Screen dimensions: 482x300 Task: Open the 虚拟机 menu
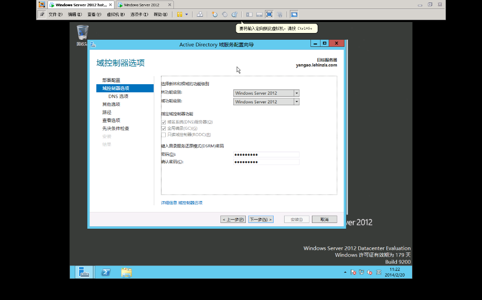[116, 14]
